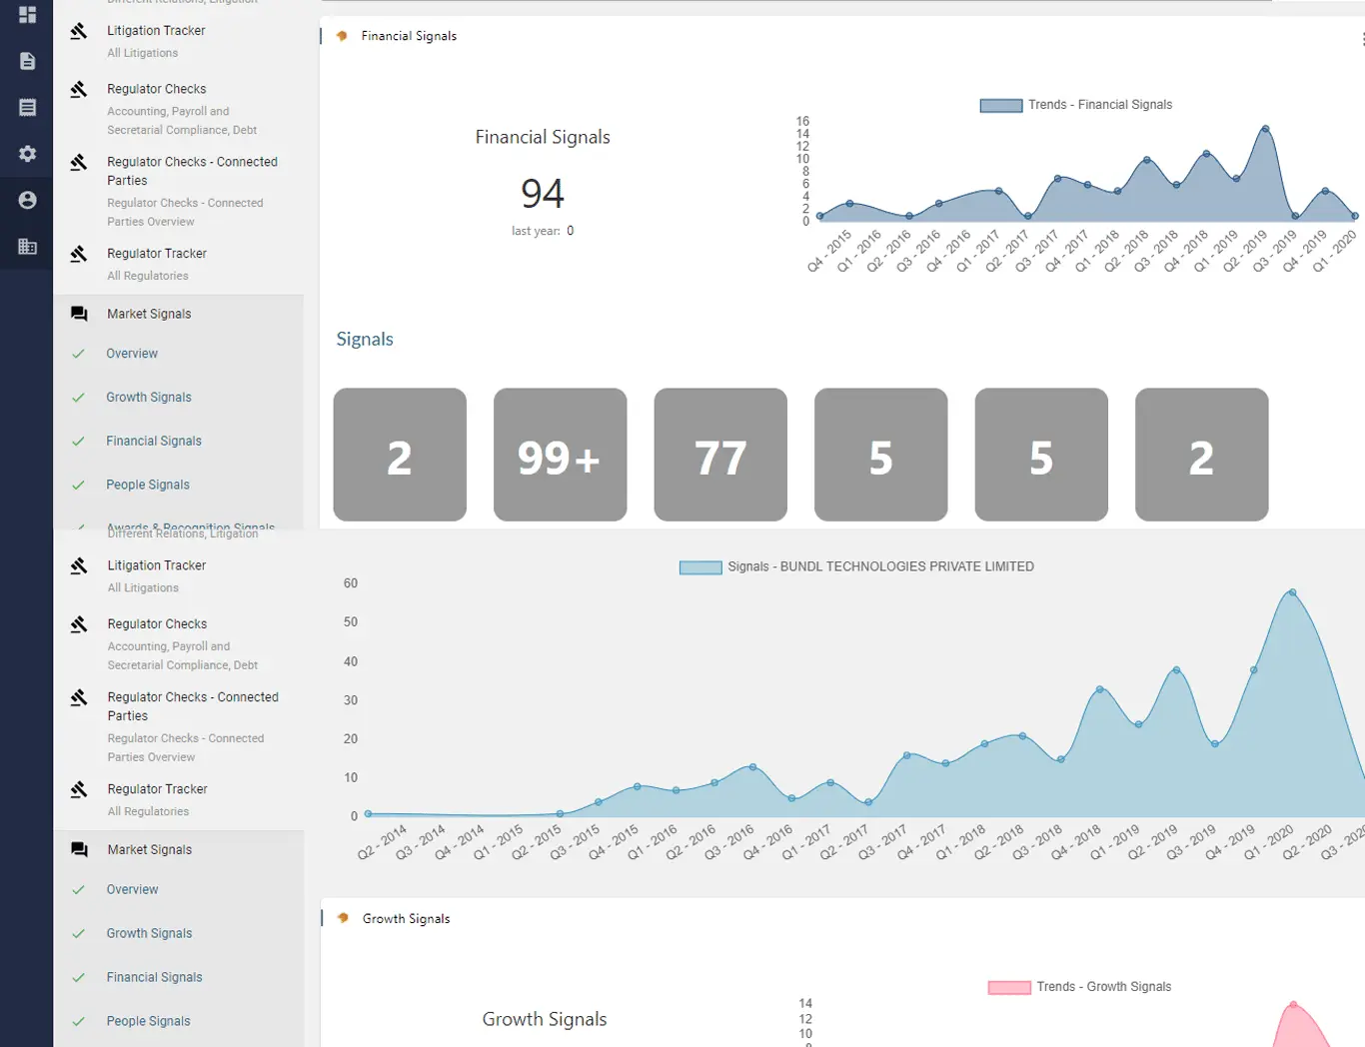This screenshot has height=1047, width=1365.
Task: Click the 'Signals - BUNDL TECHNOLOGIES PRIVATE LIMITED' legend label
Action: tap(880, 566)
